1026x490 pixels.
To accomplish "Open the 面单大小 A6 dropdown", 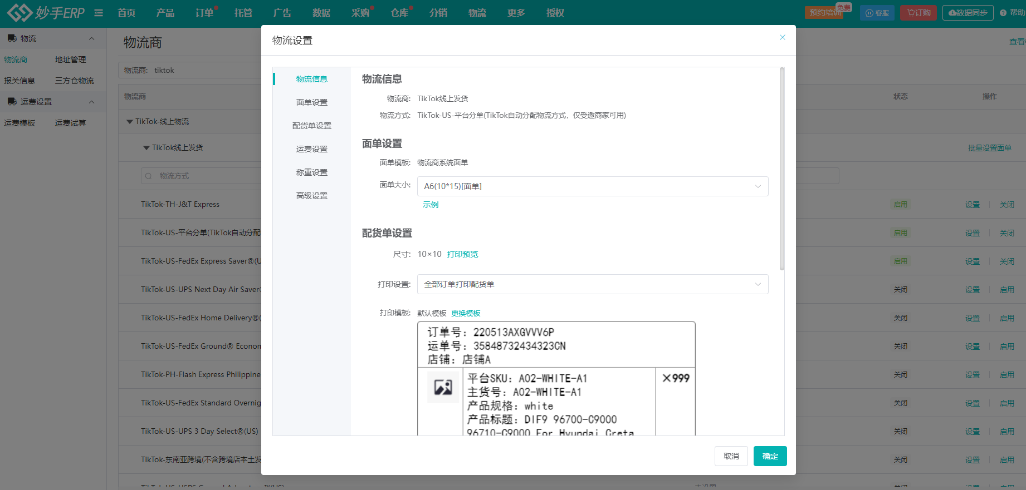I will 593,186.
